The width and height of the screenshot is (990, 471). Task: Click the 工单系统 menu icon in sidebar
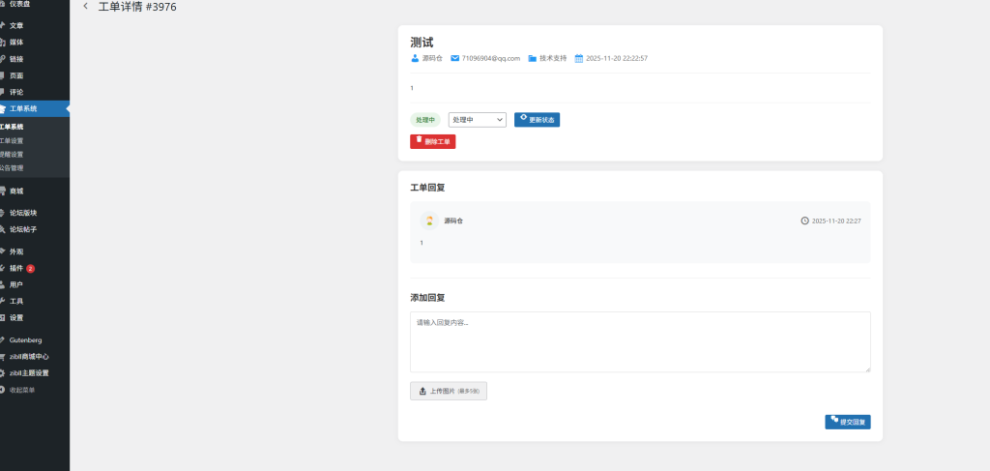[2, 108]
